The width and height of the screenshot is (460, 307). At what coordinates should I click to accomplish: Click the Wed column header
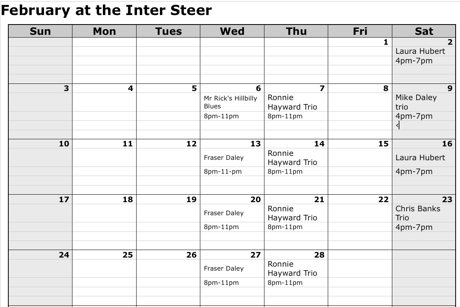tap(232, 31)
